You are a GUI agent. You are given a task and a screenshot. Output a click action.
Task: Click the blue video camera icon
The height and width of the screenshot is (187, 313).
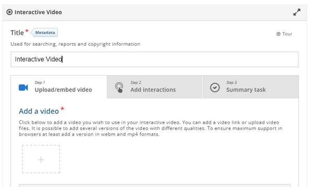click(23, 87)
